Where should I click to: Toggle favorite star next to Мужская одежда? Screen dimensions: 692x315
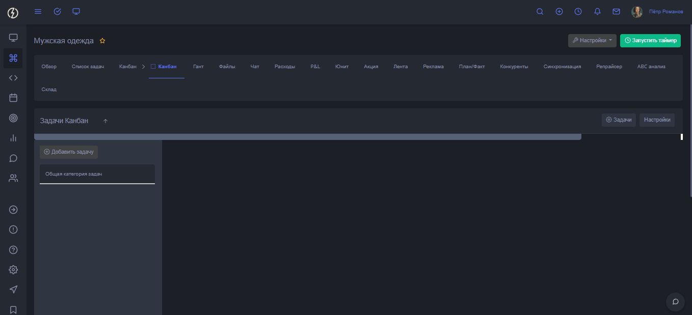[x=102, y=41]
